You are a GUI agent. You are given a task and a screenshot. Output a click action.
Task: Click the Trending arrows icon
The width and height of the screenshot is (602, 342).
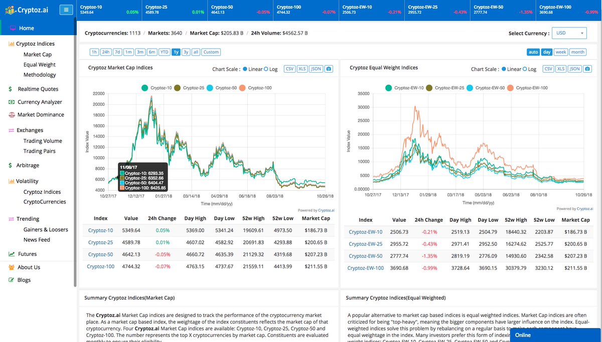(11, 219)
